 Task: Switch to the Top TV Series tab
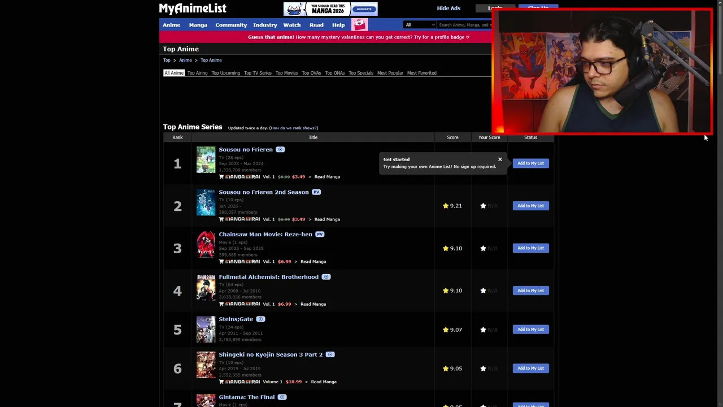click(x=258, y=73)
